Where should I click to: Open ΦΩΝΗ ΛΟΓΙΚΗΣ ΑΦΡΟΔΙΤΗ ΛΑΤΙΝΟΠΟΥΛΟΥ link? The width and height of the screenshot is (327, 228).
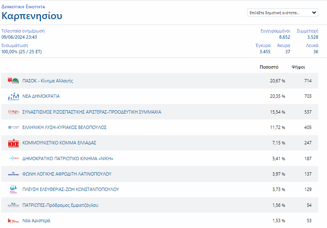coord(67,174)
